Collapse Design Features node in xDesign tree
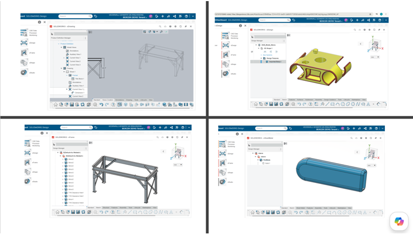This screenshot has width=413, height=240. click(261, 58)
